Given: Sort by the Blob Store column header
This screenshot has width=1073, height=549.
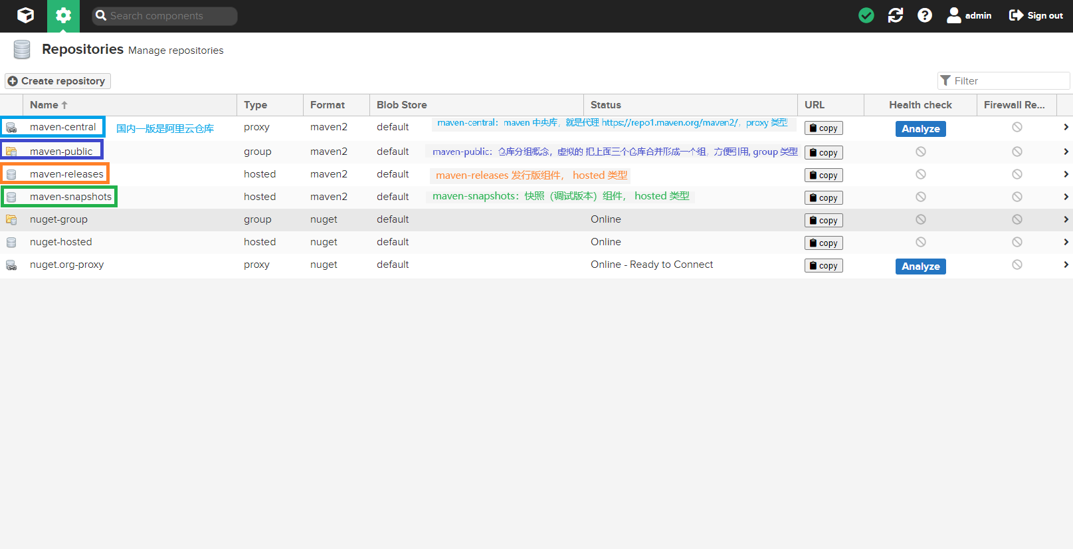Looking at the screenshot, I should [x=476, y=105].
